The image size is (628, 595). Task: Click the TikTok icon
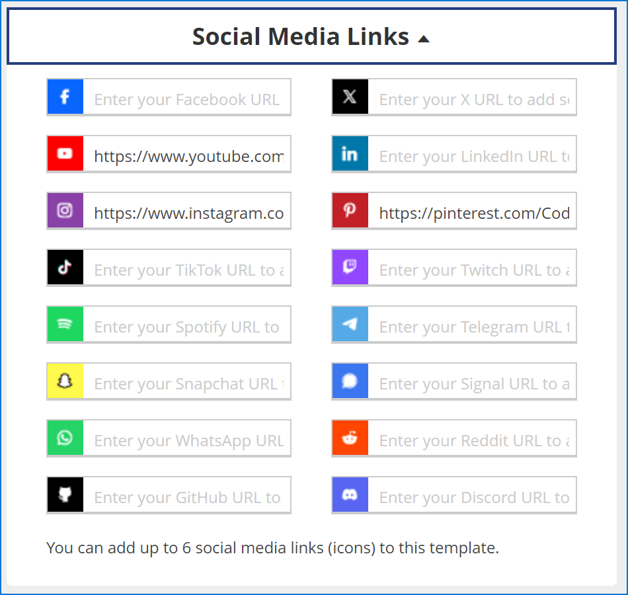65,267
